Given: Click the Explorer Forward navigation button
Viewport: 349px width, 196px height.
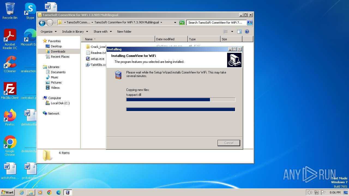Looking at the screenshot, I should pos(50,23).
